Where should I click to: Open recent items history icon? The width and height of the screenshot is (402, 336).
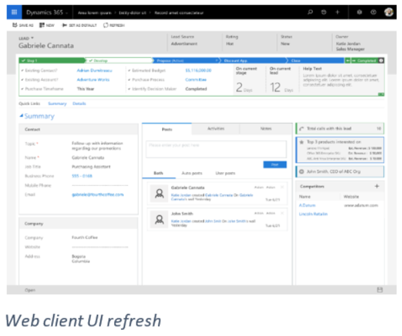tap(324, 12)
